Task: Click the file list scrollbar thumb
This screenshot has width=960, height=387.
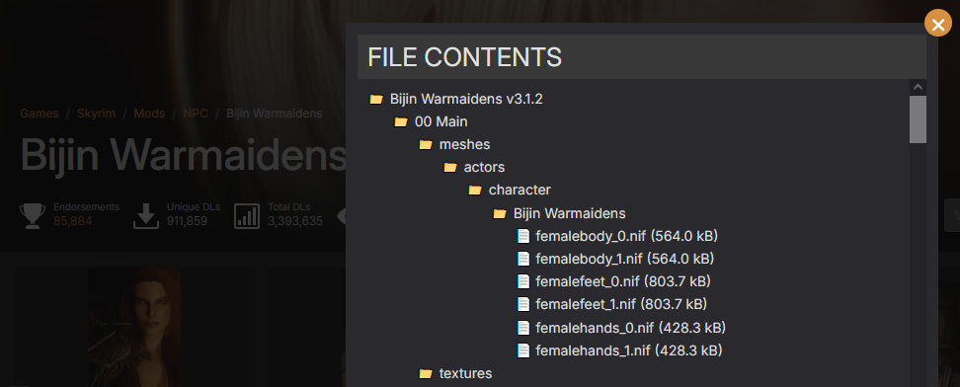Action: point(918,119)
